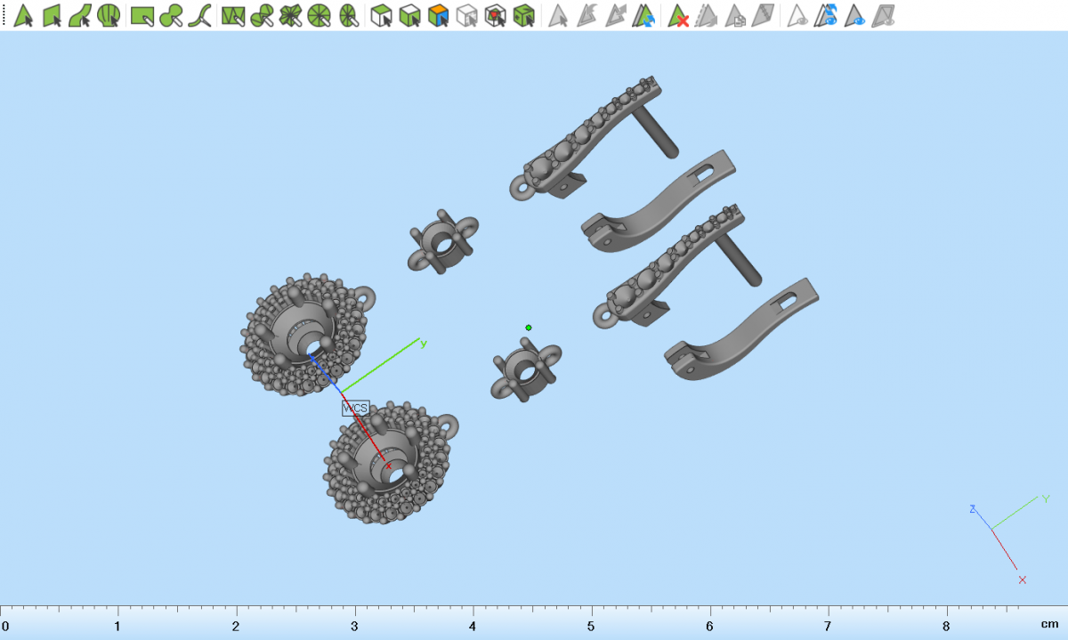Pick the rectangle window marking tool

point(142,15)
